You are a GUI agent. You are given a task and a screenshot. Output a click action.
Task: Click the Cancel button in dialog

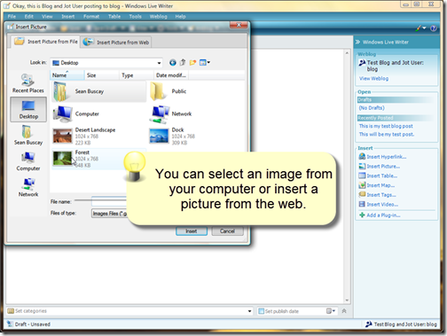pyautogui.click(x=227, y=231)
